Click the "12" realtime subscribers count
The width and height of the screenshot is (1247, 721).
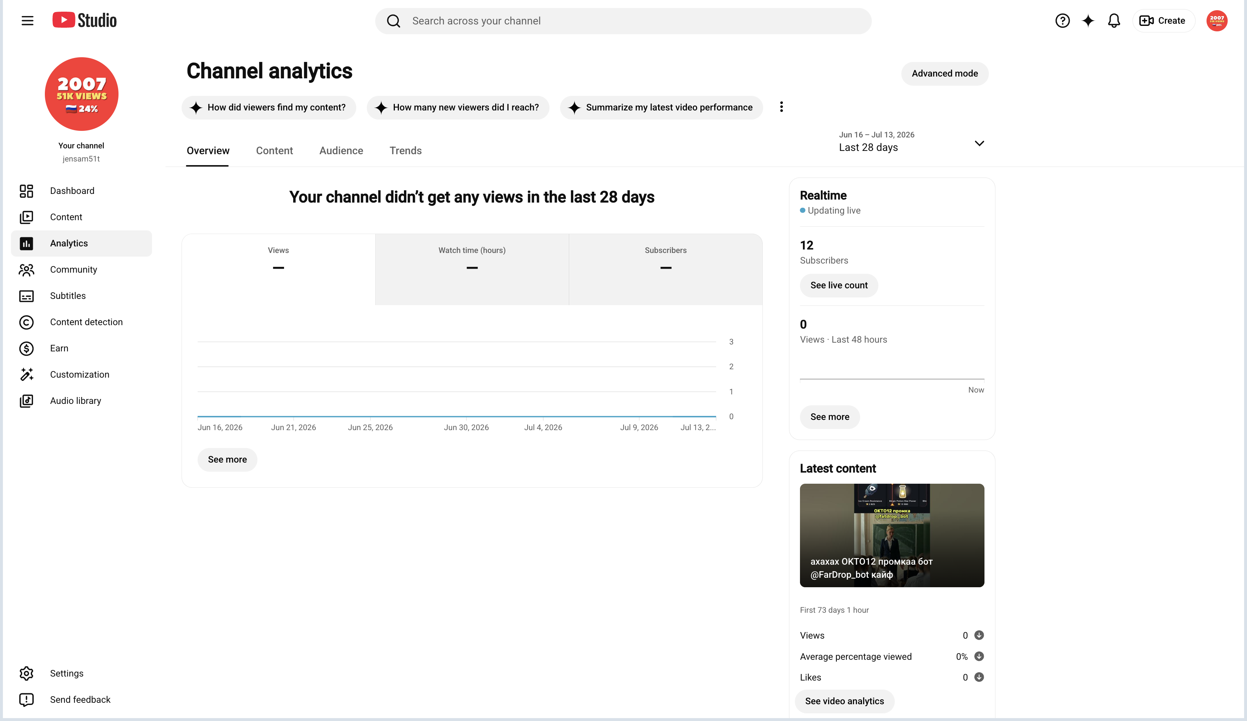[x=807, y=245]
